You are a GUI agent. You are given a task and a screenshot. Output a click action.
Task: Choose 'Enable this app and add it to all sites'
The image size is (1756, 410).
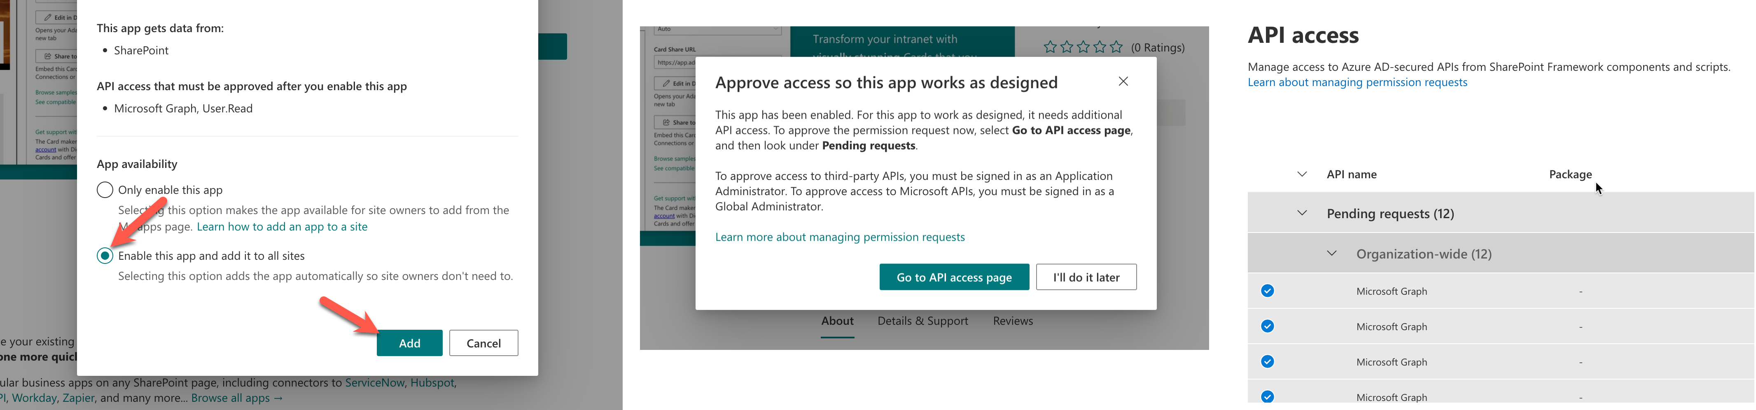coord(105,256)
